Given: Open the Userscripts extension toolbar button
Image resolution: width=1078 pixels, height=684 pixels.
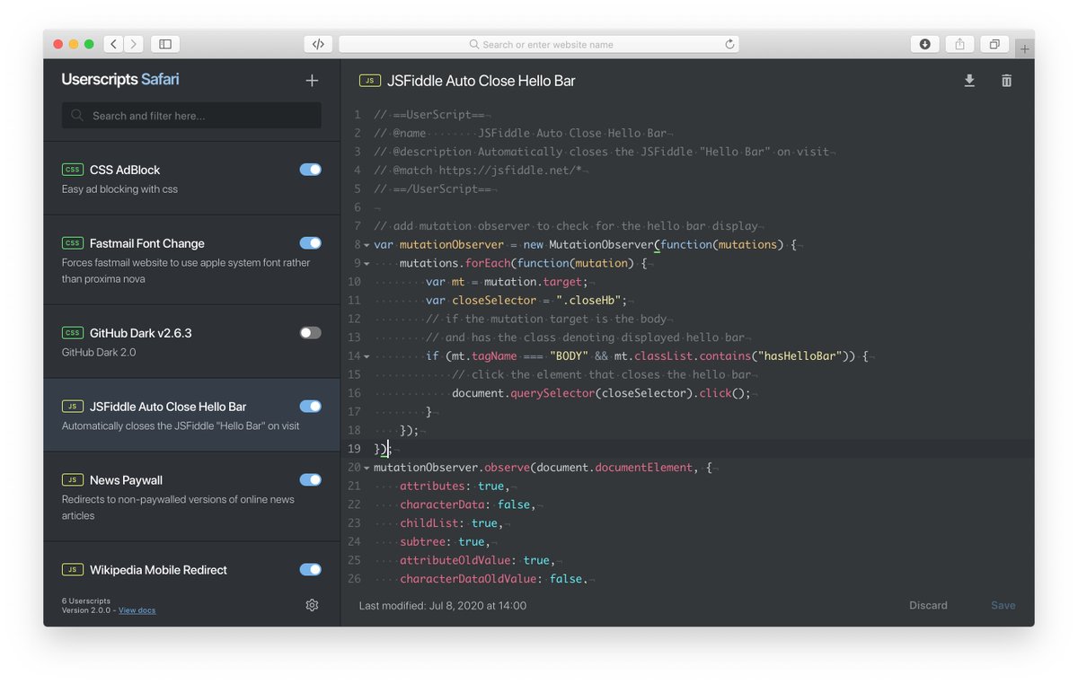Looking at the screenshot, I should [318, 44].
